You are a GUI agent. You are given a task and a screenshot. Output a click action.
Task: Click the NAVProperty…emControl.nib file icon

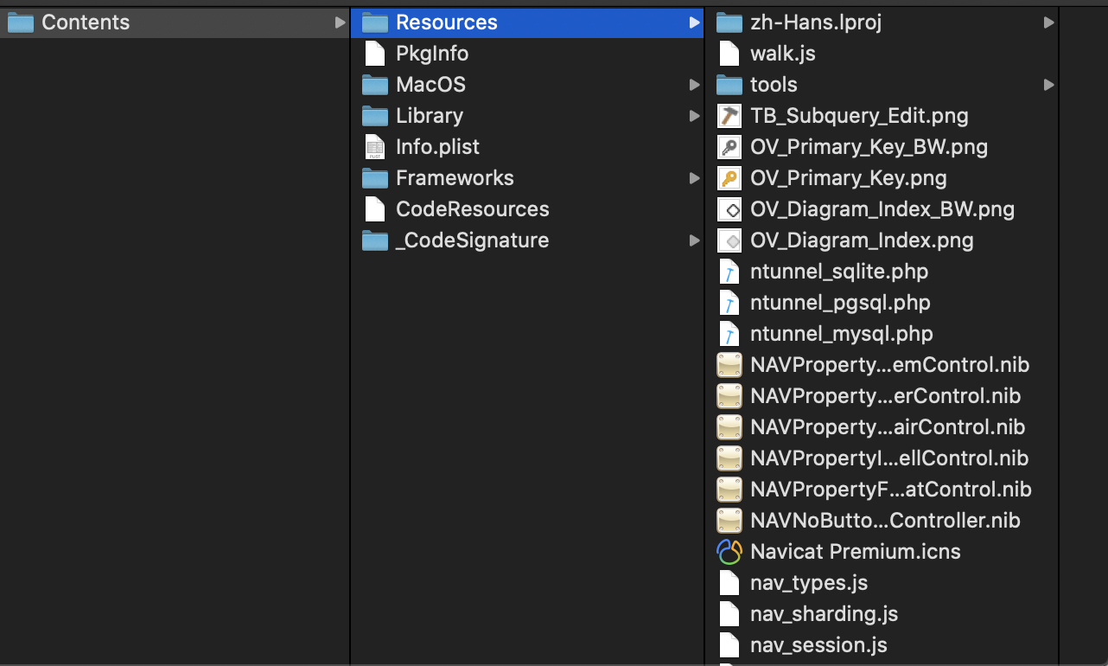pyautogui.click(x=730, y=365)
